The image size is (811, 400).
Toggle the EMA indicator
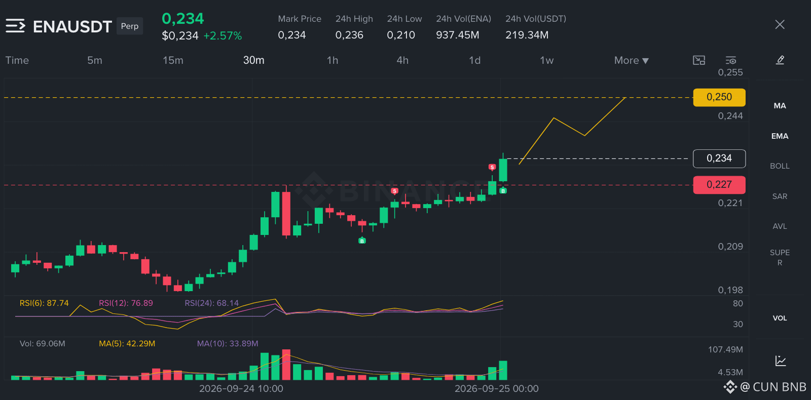point(780,136)
